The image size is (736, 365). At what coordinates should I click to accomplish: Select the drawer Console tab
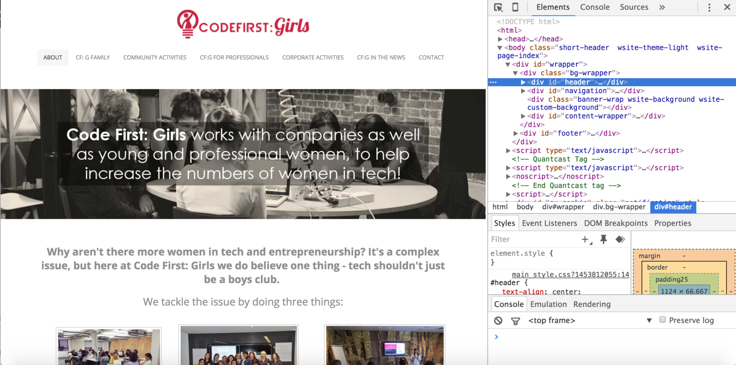pos(509,304)
